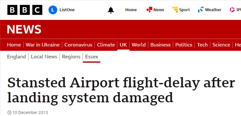Open the ListOne account avatar

[53, 10]
